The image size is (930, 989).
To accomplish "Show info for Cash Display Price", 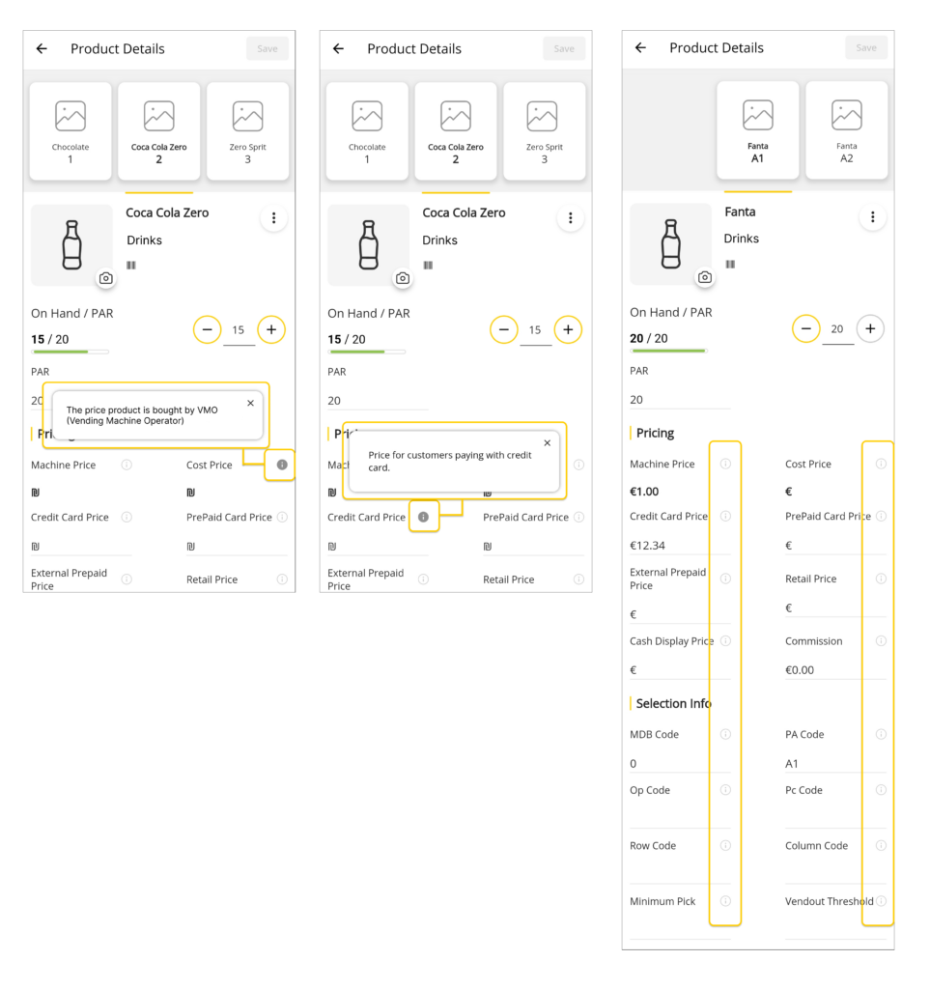I will [x=725, y=641].
